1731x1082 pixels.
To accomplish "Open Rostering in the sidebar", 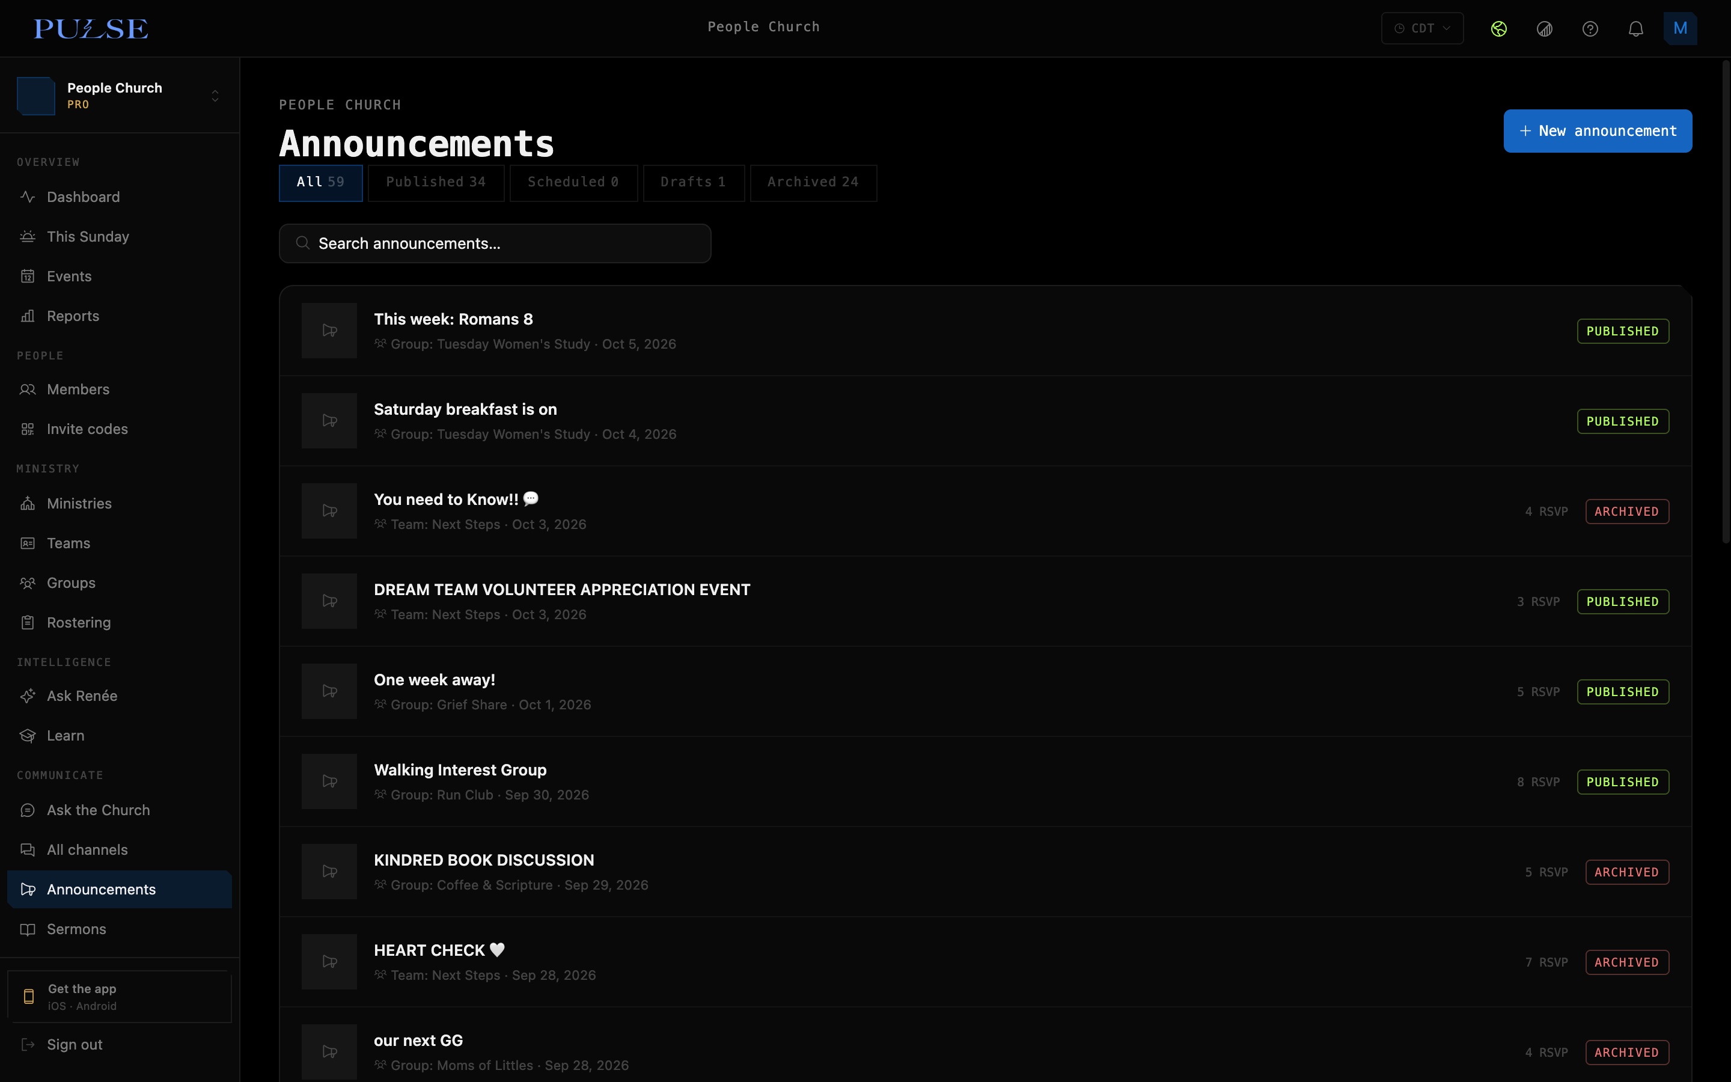I will (120, 623).
